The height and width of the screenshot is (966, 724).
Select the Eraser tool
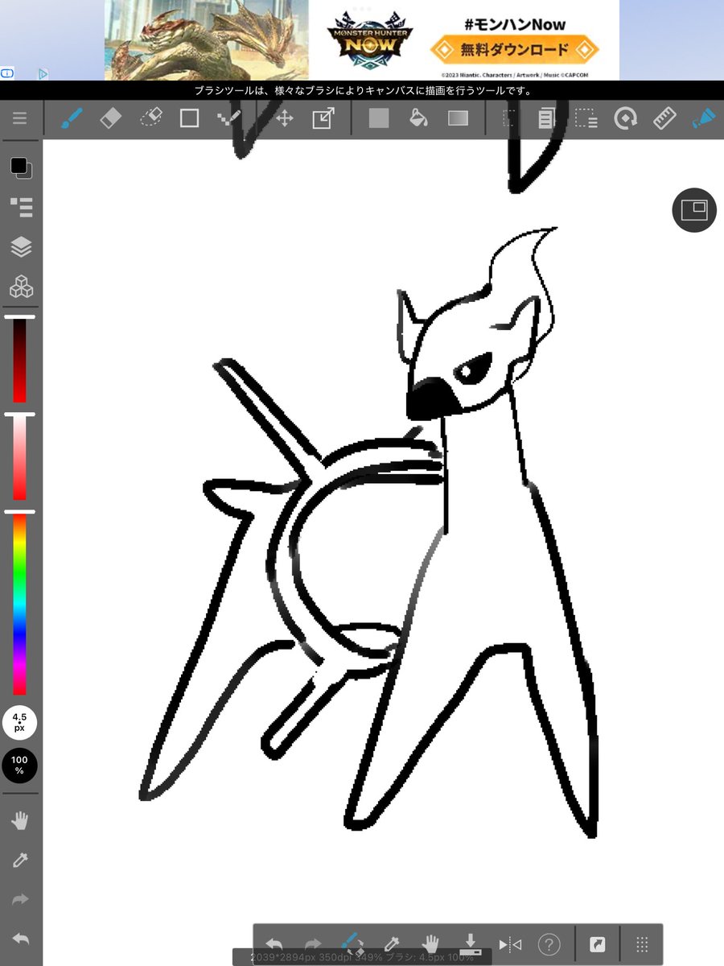coord(110,119)
